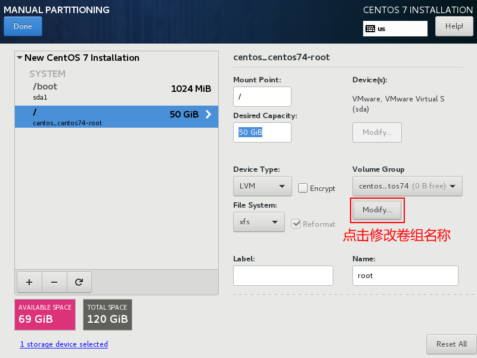Viewport: 477px width, 358px height.
Task: Toggle the Reformat checkbox
Action: [x=296, y=224]
